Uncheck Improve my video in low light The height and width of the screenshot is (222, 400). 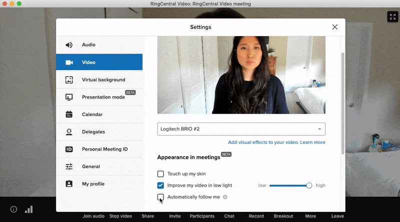point(160,185)
